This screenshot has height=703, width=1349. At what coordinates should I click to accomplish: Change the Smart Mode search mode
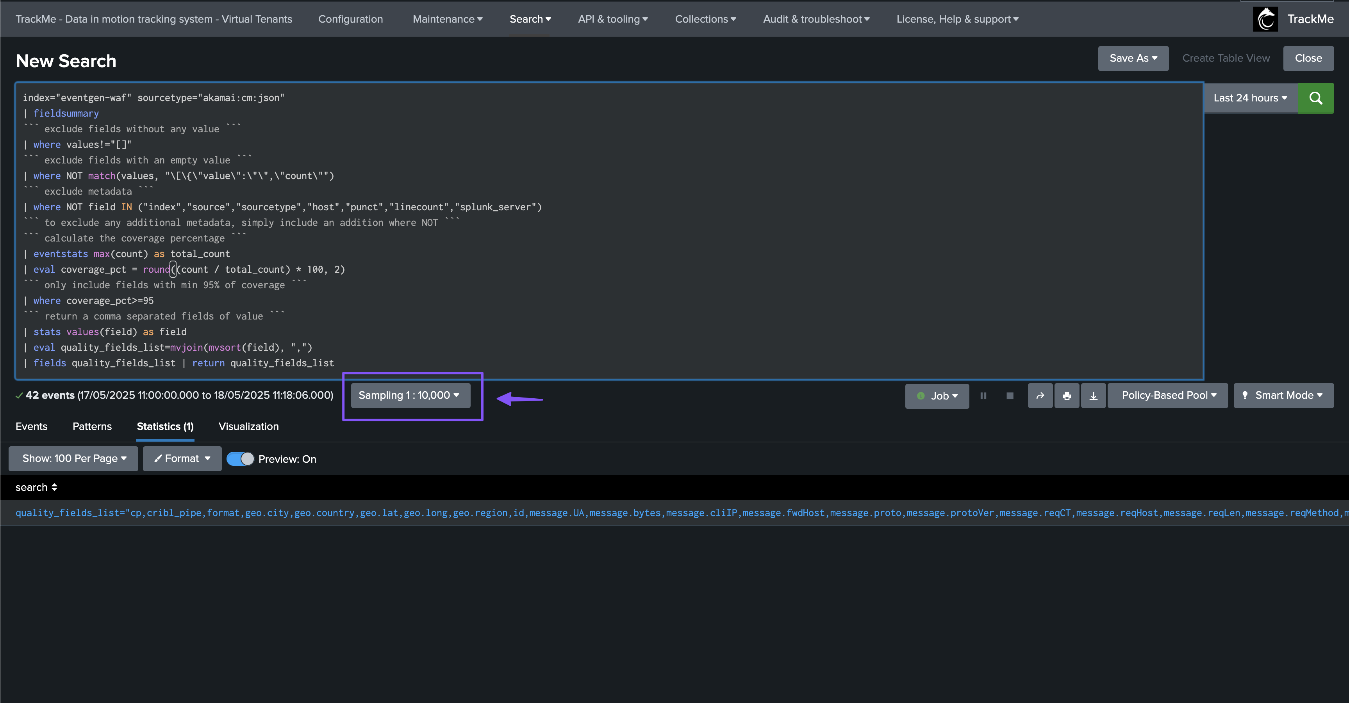point(1283,396)
